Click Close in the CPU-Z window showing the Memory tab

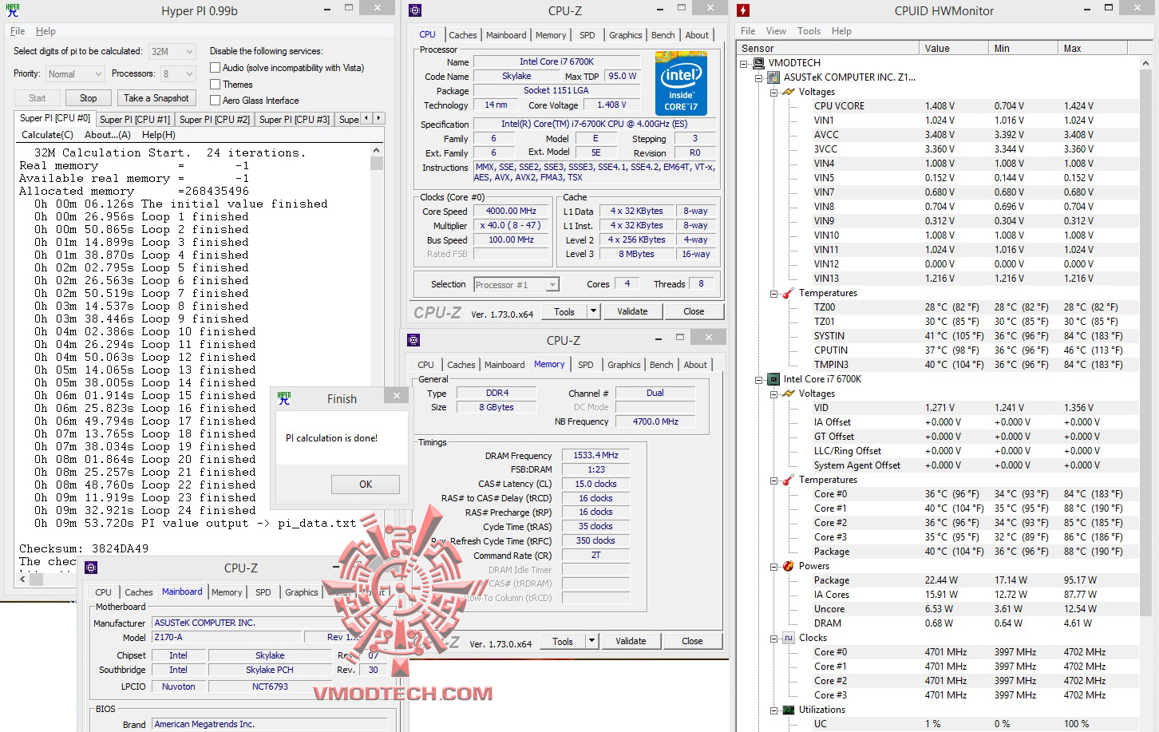tap(692, 641)
